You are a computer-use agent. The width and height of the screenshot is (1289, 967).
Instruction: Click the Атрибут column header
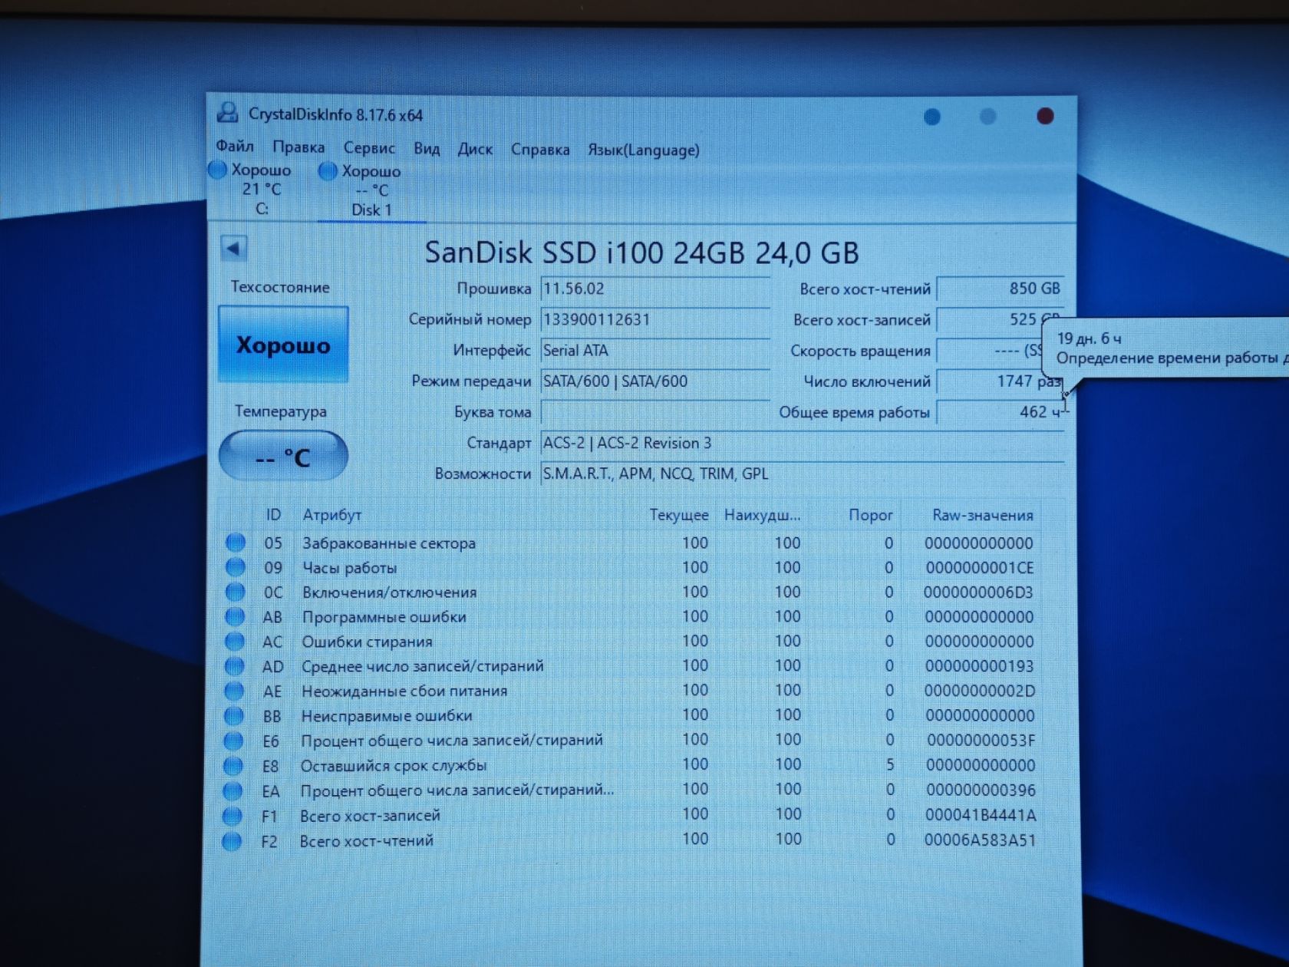[331, 514]
